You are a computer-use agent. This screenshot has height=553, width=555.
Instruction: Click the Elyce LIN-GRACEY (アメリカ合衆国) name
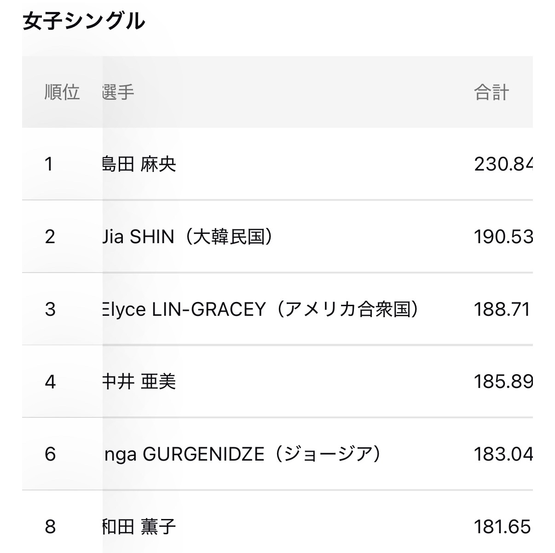(x=260, y=309)
